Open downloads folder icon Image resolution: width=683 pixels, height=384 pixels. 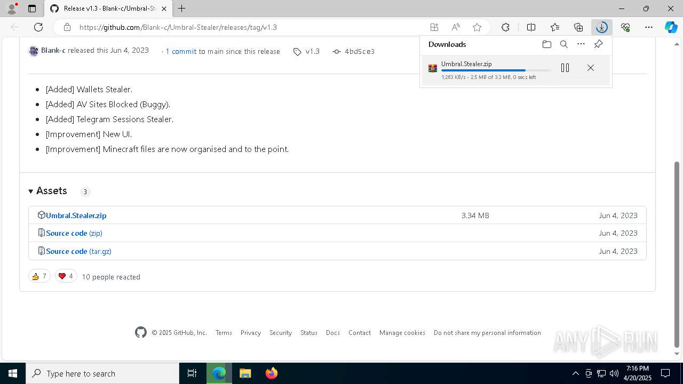pos(546,44)
